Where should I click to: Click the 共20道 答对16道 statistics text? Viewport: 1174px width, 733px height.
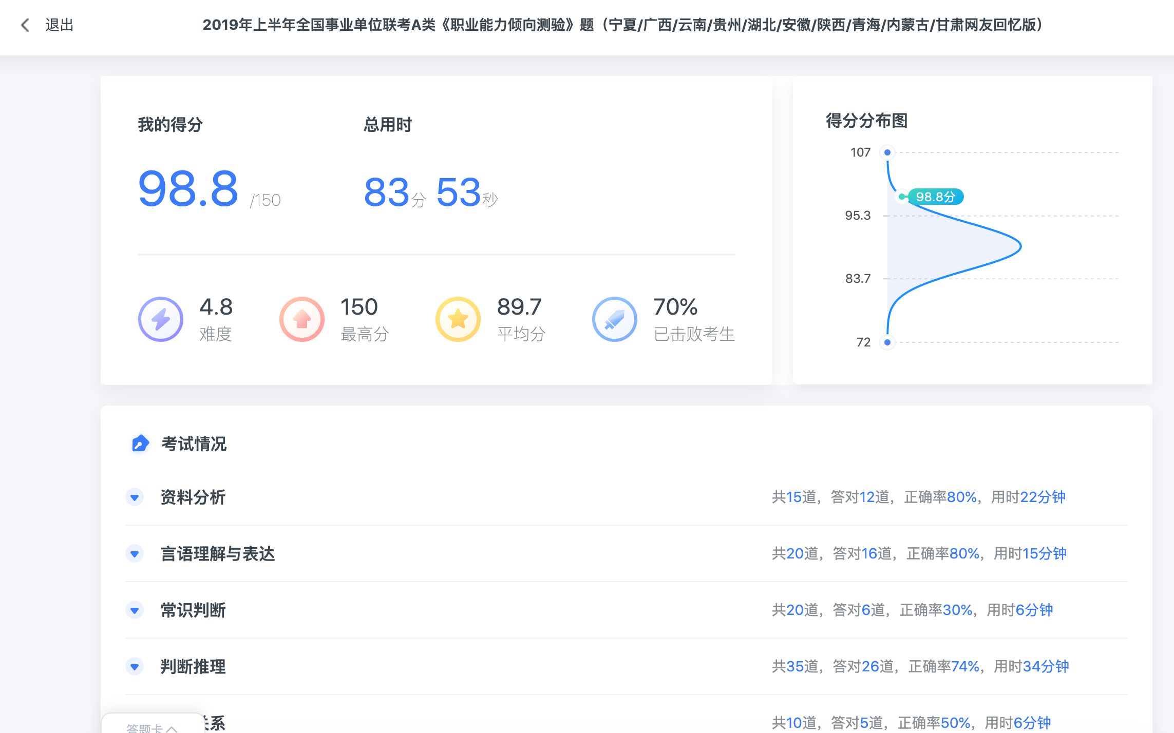pyautogui.click(x=919, y=553)
